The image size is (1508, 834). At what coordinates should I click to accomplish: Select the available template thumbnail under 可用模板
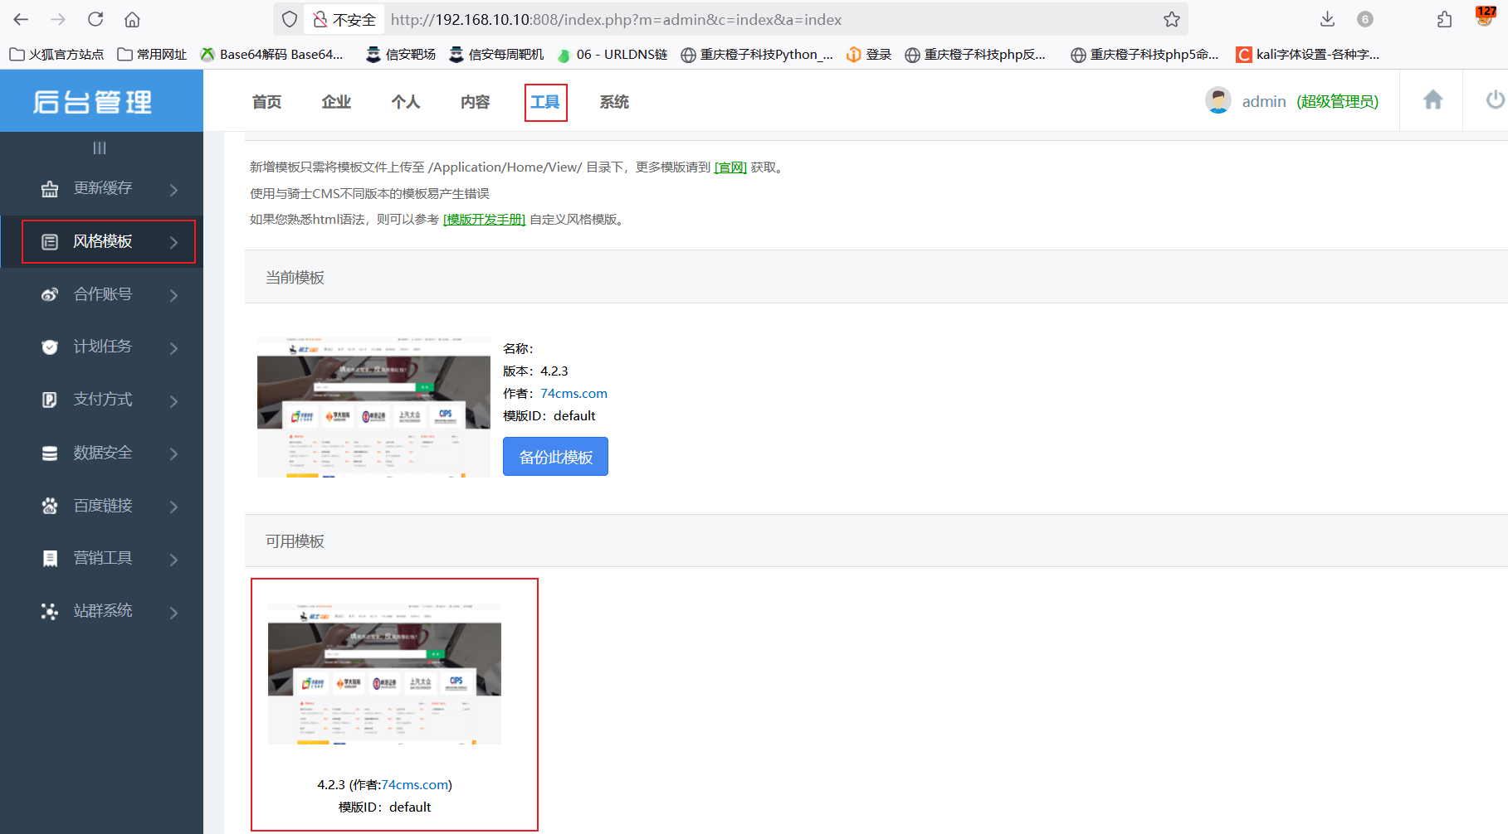pyautogui.click(x=384, y=674)
